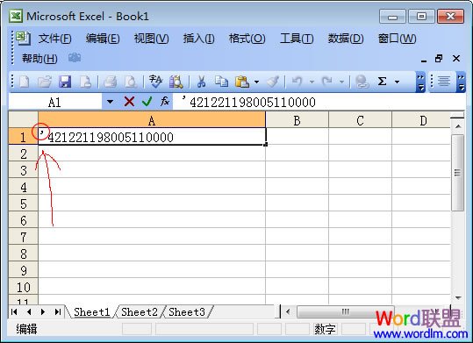Switch to the Sheet3 tab
The height and width of the screenshot is (343, 473).
pos(187,312)
